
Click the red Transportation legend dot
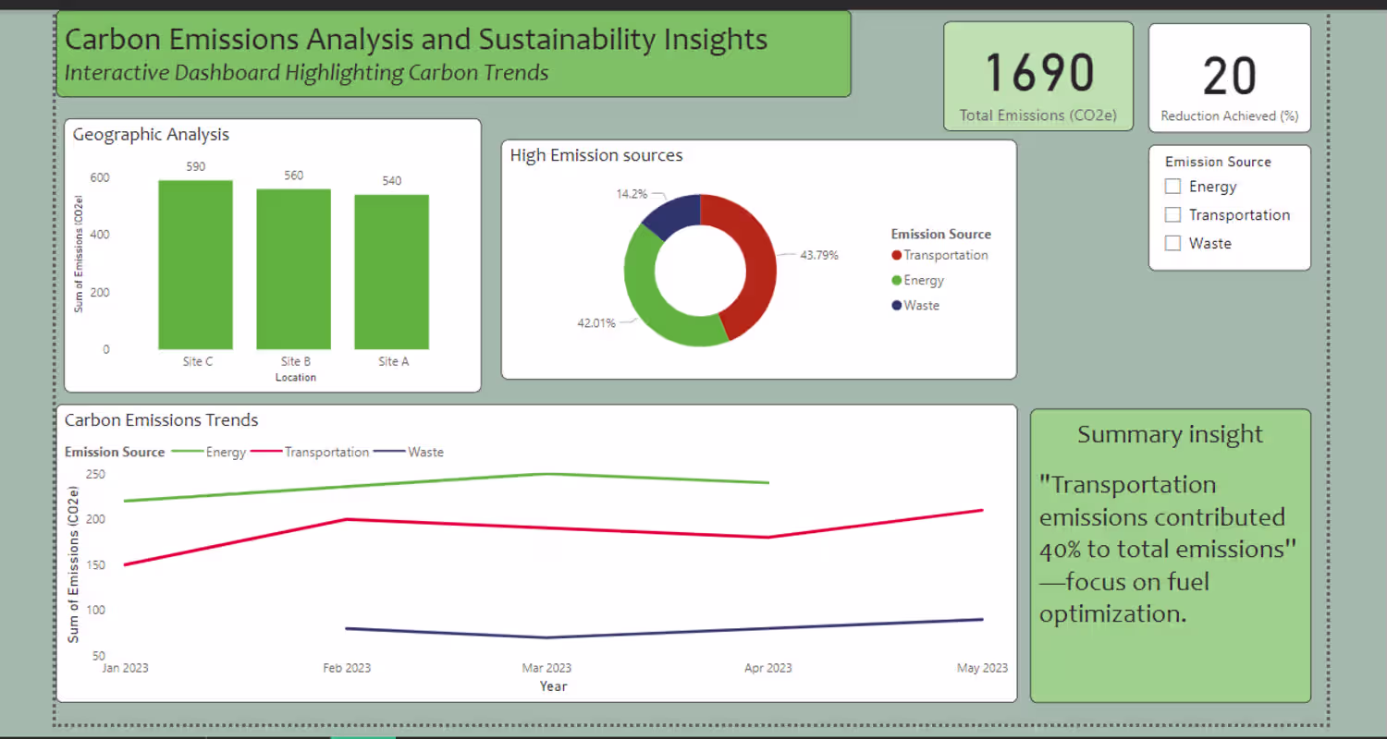coord(897,256)
